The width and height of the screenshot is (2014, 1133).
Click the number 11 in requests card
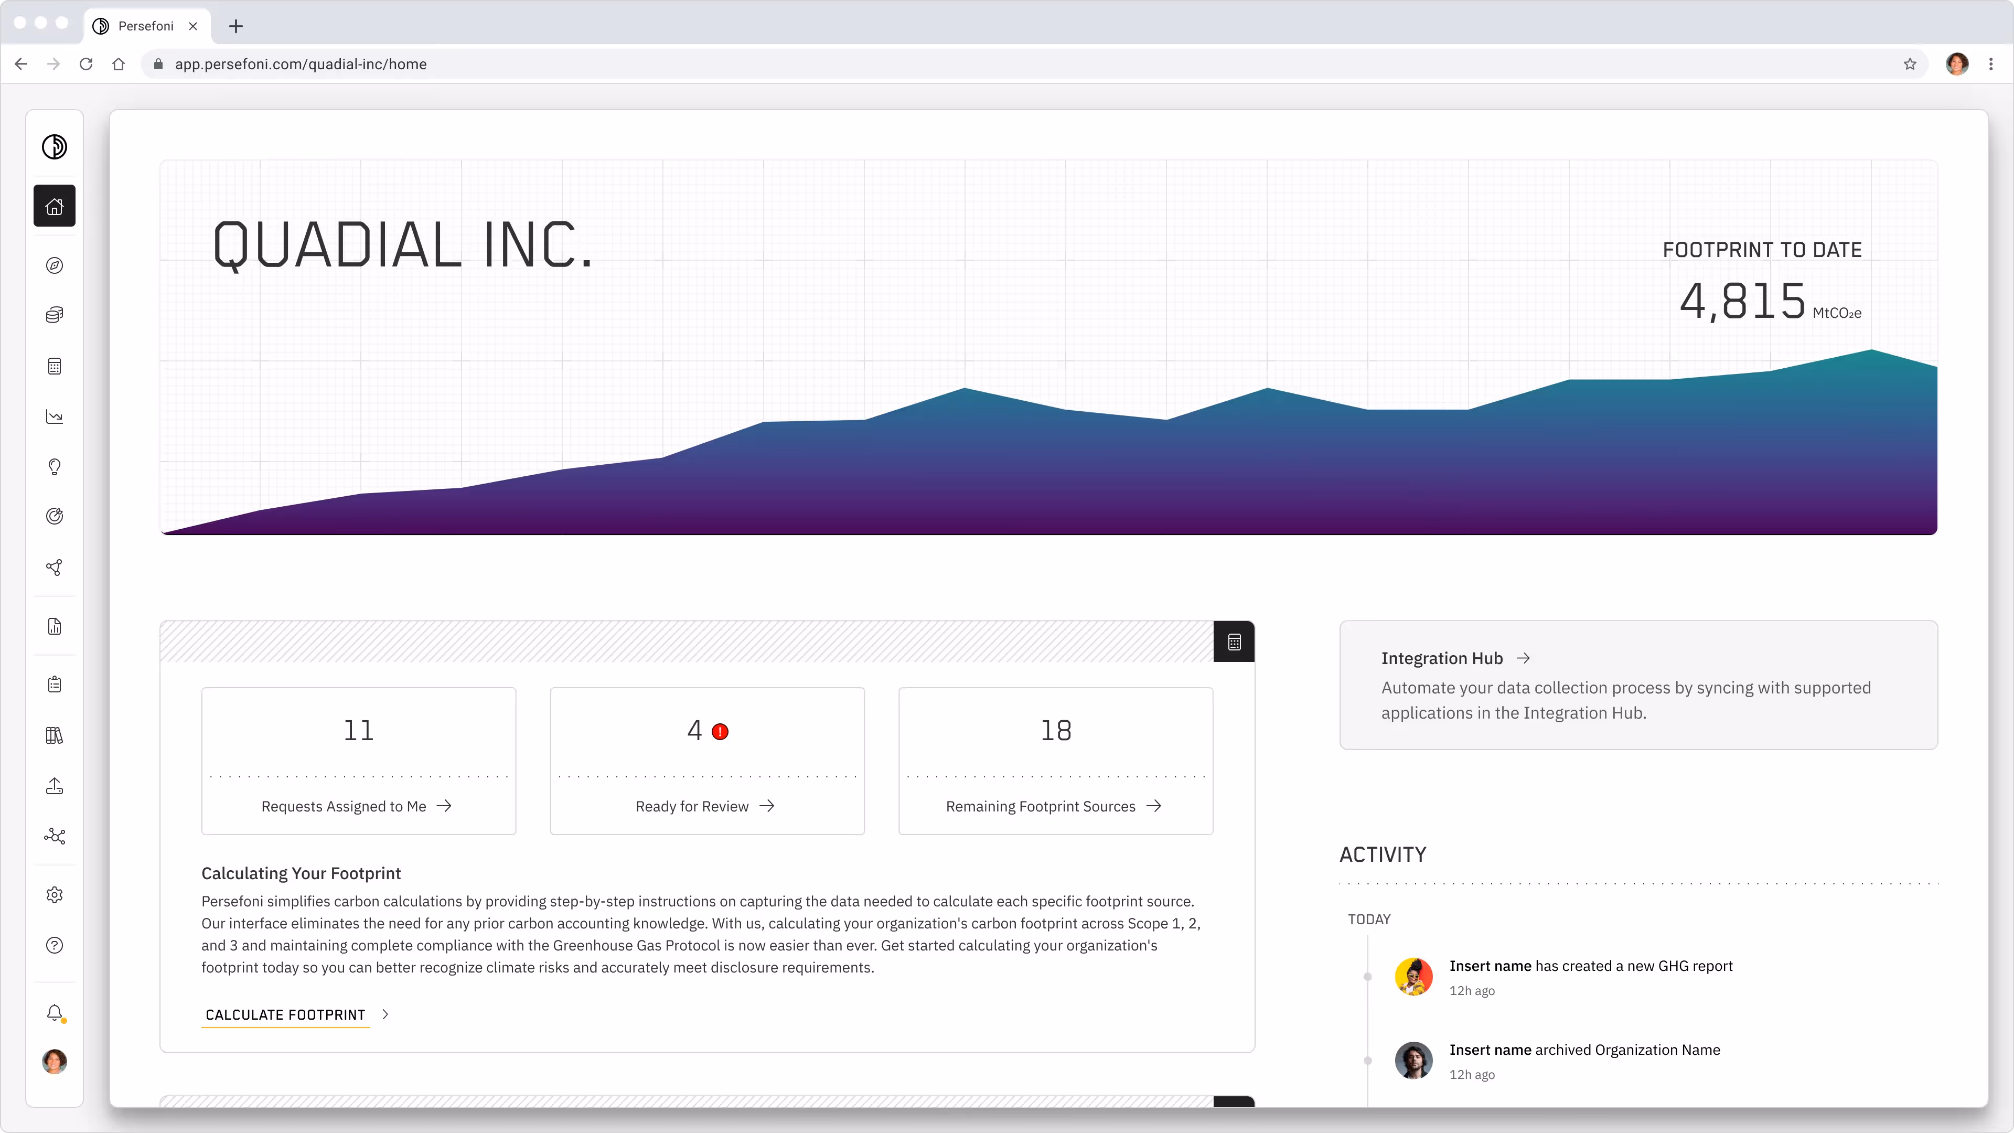[x=359, y=730]
